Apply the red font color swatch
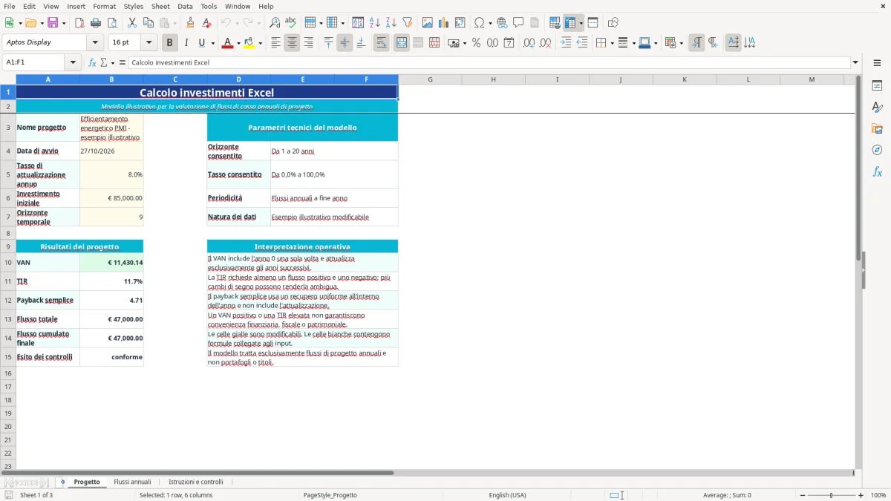Image resolution: width=891 pixels, height=501 pixels. point(227,43)
